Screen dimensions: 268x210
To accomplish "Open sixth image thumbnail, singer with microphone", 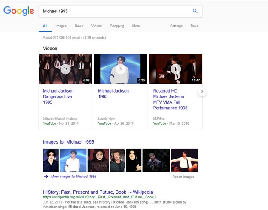I will [x=156, y=160].
